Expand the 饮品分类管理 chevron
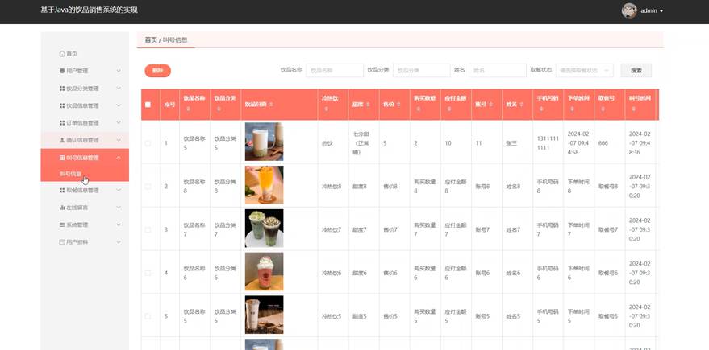 tap(119, 89)
